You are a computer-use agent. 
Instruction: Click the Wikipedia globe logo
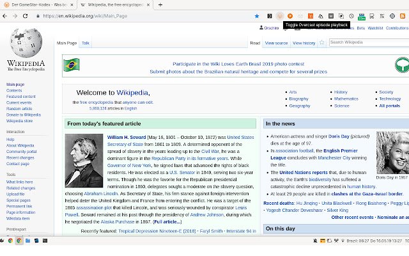(26, 43)
